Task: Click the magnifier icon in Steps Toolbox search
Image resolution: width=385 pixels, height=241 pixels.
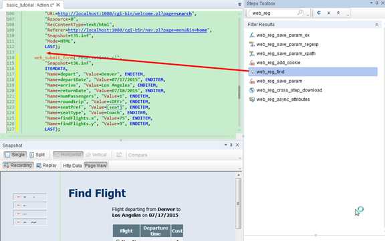Action: (x=300, y=13)
